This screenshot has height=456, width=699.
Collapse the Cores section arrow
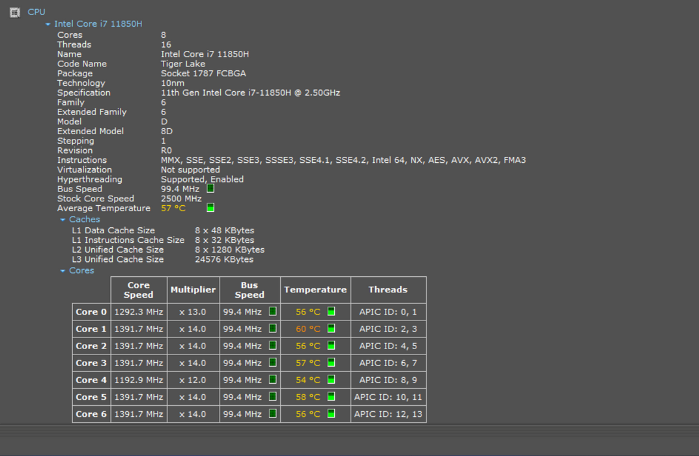pos(63,270)
